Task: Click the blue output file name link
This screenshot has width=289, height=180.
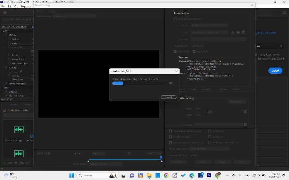Action: click(x=266, y=33)
